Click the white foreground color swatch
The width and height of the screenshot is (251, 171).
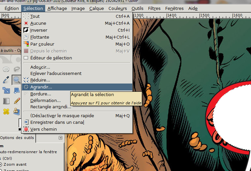[x=20, y=123]
